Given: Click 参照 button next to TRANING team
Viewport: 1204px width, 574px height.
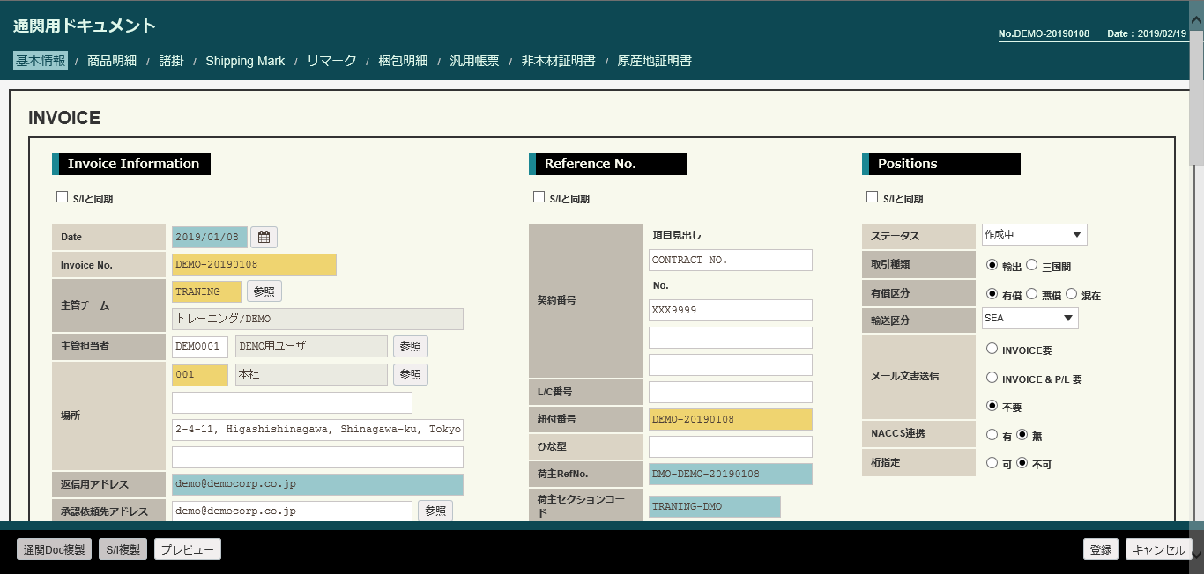Looking at the screenshot, I should click(x=264, y=291).
